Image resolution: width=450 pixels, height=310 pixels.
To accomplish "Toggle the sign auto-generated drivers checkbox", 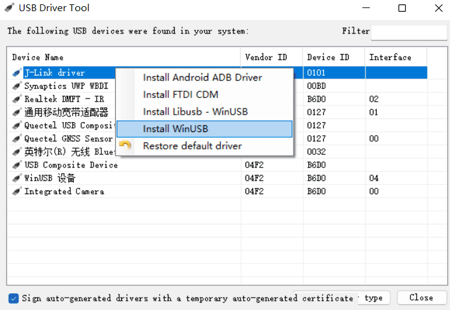I will 14,298.
